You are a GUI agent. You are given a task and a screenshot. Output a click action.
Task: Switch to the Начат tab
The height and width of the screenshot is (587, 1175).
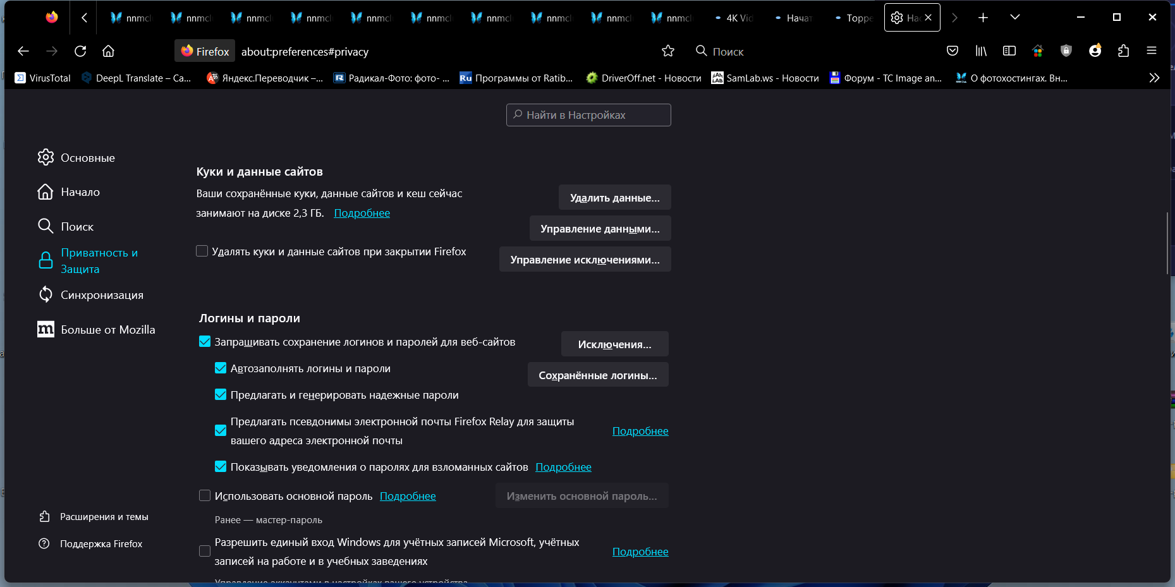(794, 18)
